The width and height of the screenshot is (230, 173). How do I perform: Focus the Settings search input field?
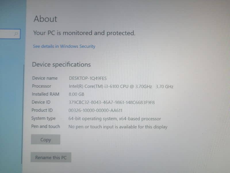(x=10, y=34)
